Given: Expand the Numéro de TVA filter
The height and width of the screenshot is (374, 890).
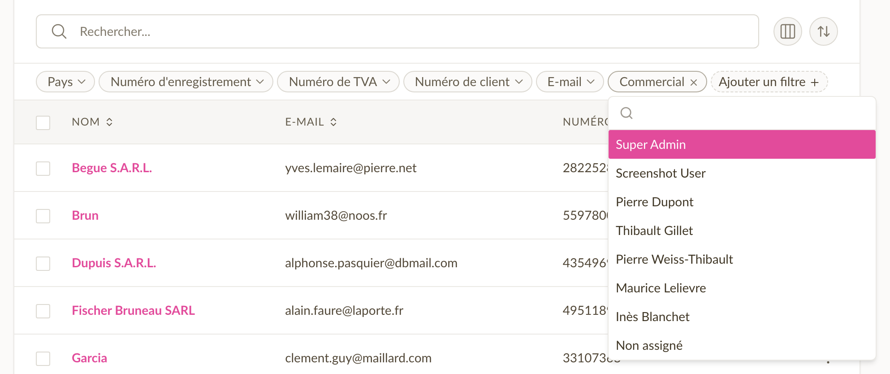Looking at the screenshot, I should click(x=338, y=82).
